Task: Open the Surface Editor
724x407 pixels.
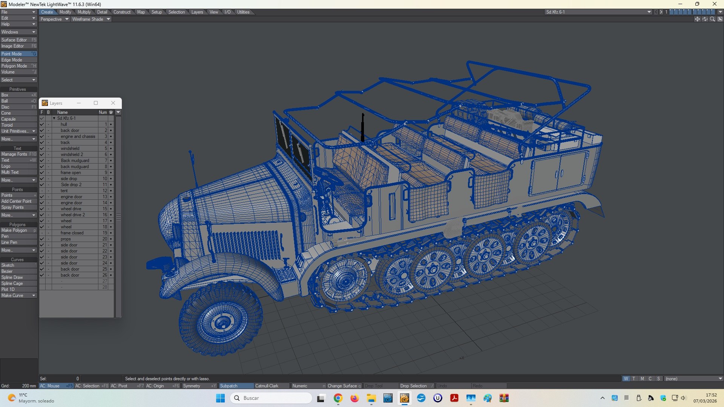Action: (18, 40)
